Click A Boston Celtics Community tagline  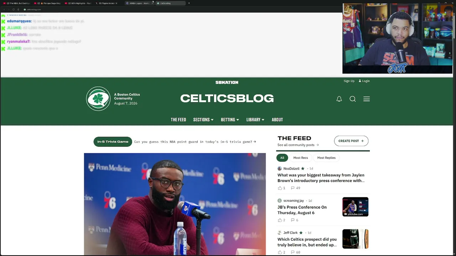(x=127, y=96)
